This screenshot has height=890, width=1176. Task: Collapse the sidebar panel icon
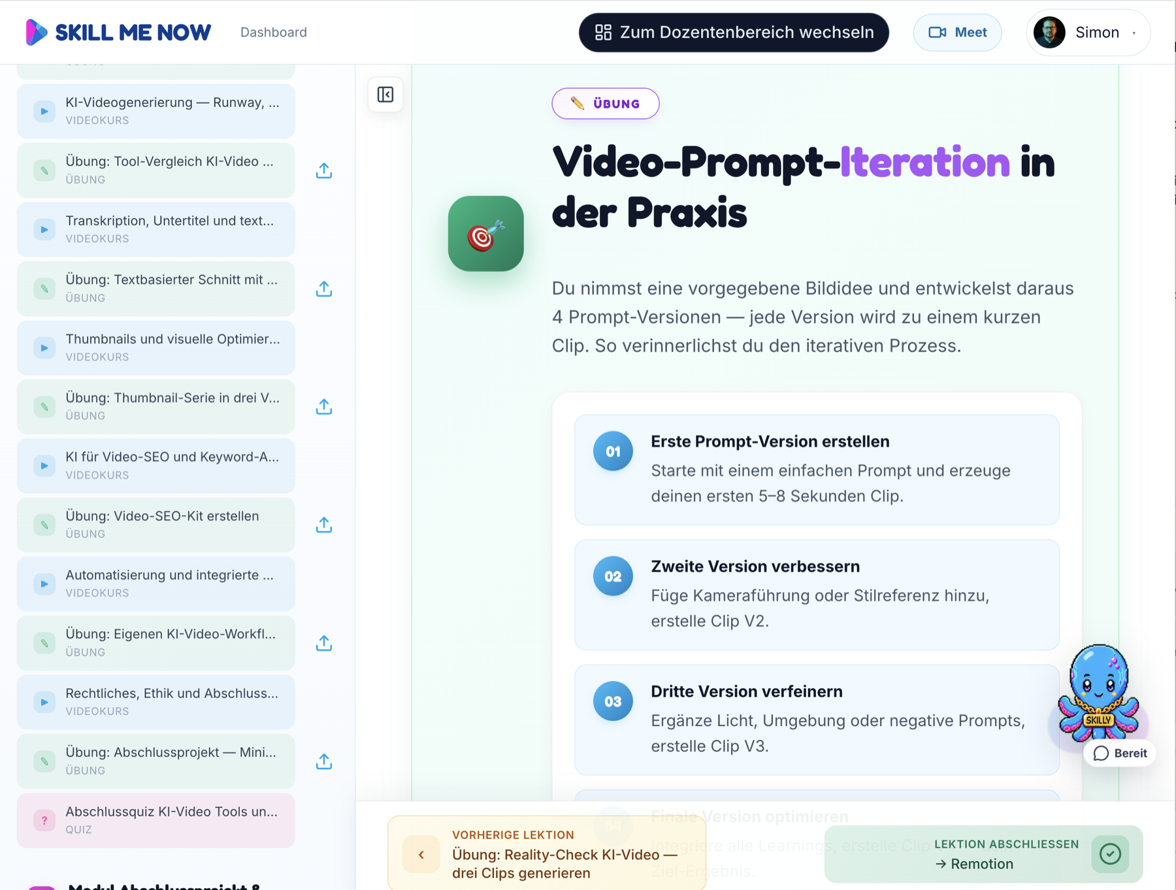click(385, 95)
